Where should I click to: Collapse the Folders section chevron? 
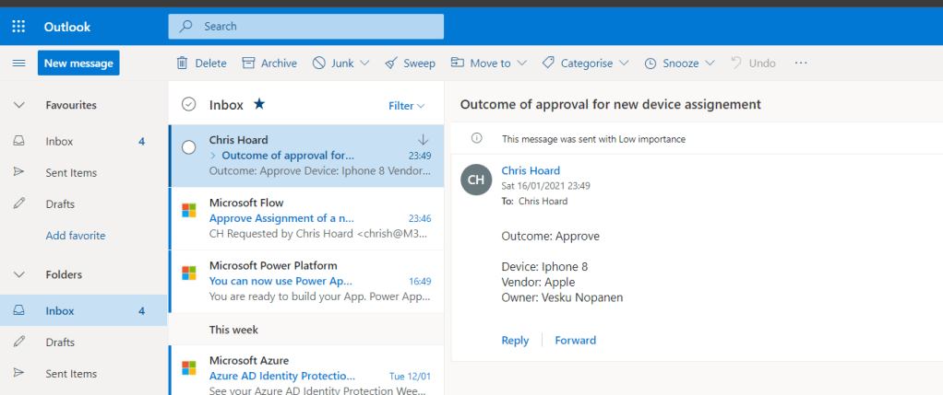pos(18,274)
